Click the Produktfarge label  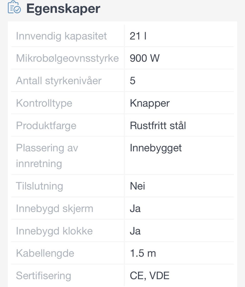(46, 126)
